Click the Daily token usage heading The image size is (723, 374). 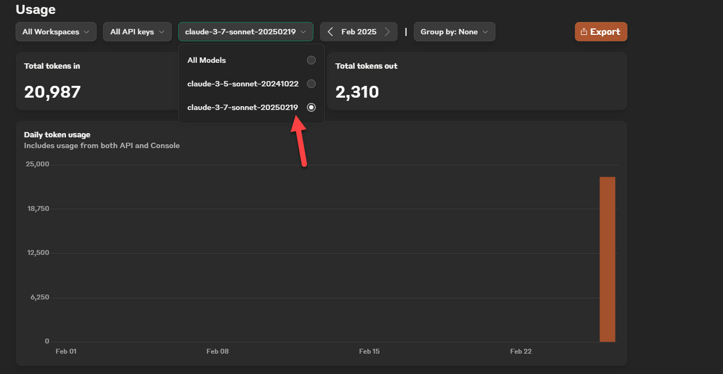pos(57,135)
